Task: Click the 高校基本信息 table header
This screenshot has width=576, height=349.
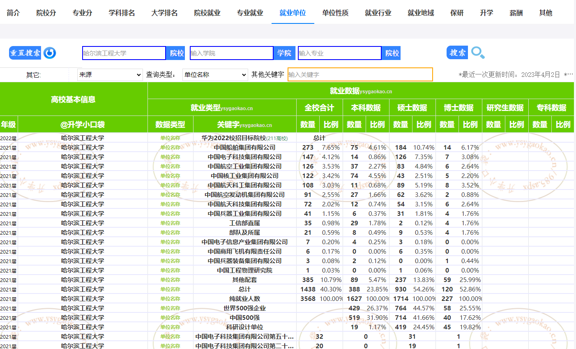Action: [73, 99]
